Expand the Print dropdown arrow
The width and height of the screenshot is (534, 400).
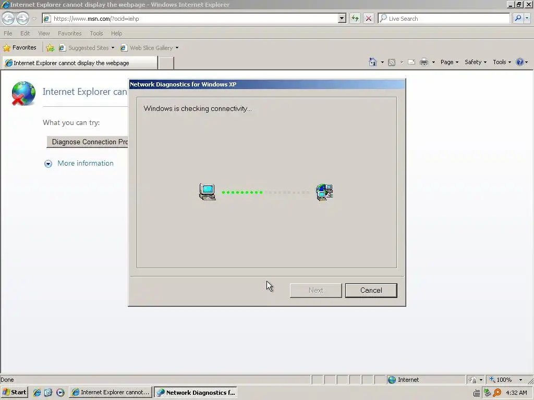433,63
